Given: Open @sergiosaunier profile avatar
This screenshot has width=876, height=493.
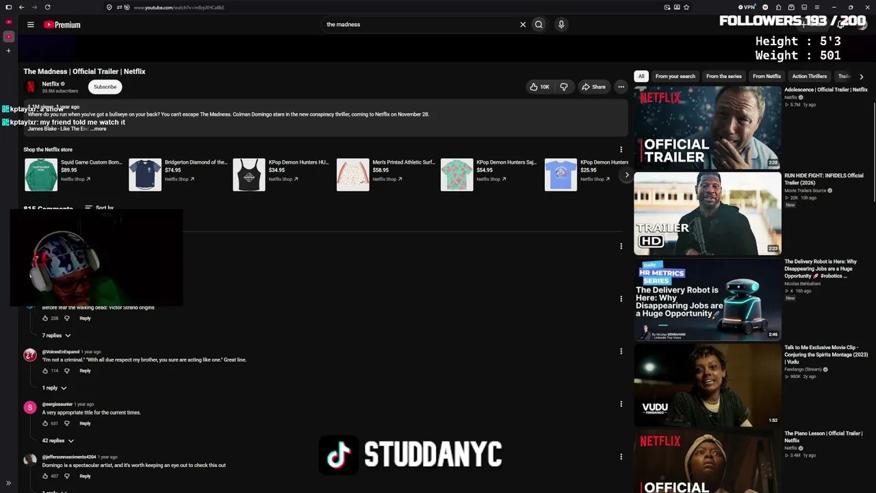Looking at the screenshot, I should (30, 407).
